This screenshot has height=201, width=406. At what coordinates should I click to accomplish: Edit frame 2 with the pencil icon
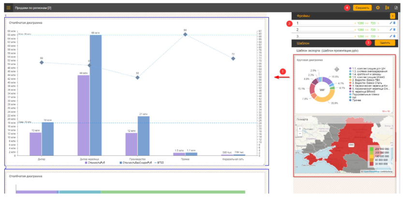tap(391, 30)
